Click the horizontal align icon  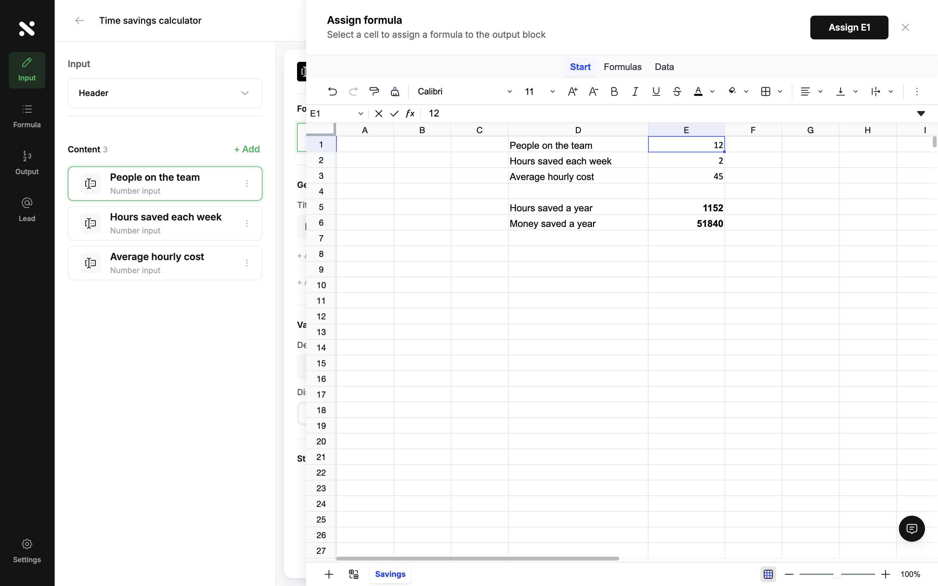pyautogui.click(x=805, y=91)
